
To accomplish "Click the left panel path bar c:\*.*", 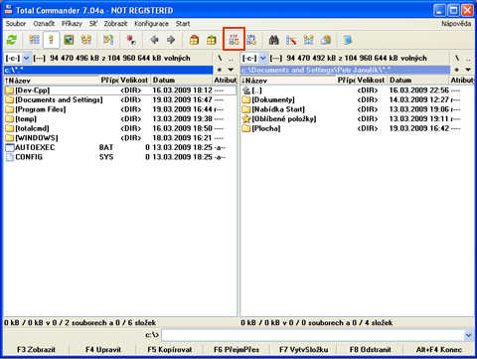I will pyautogui.click(x=108, y=70).
